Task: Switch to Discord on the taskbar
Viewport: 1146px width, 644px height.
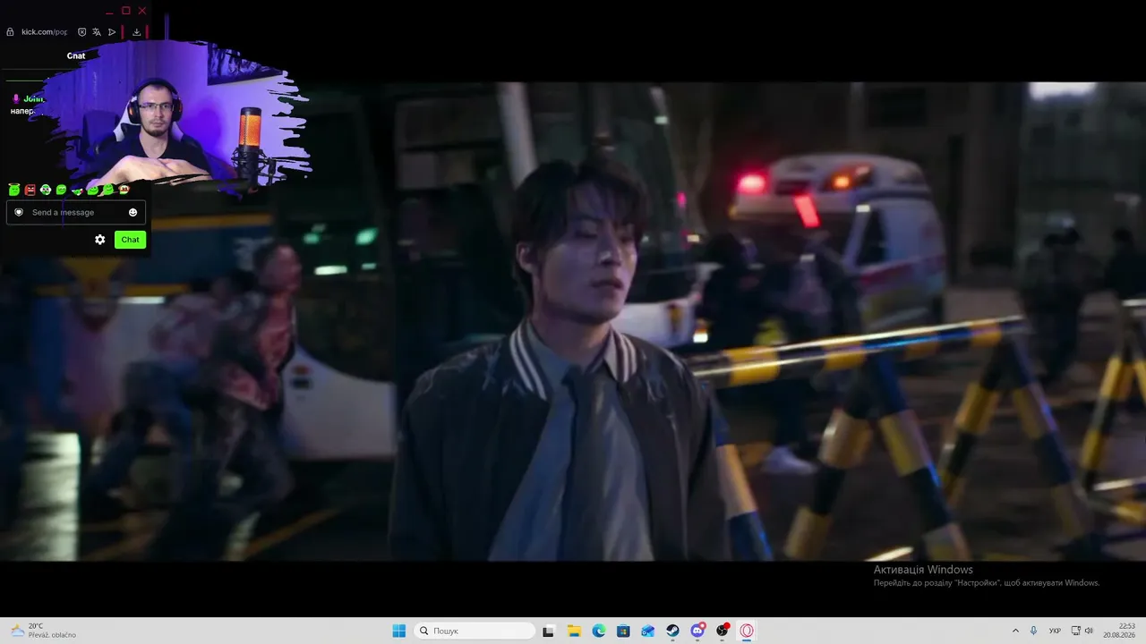Action: coord(697,631)
